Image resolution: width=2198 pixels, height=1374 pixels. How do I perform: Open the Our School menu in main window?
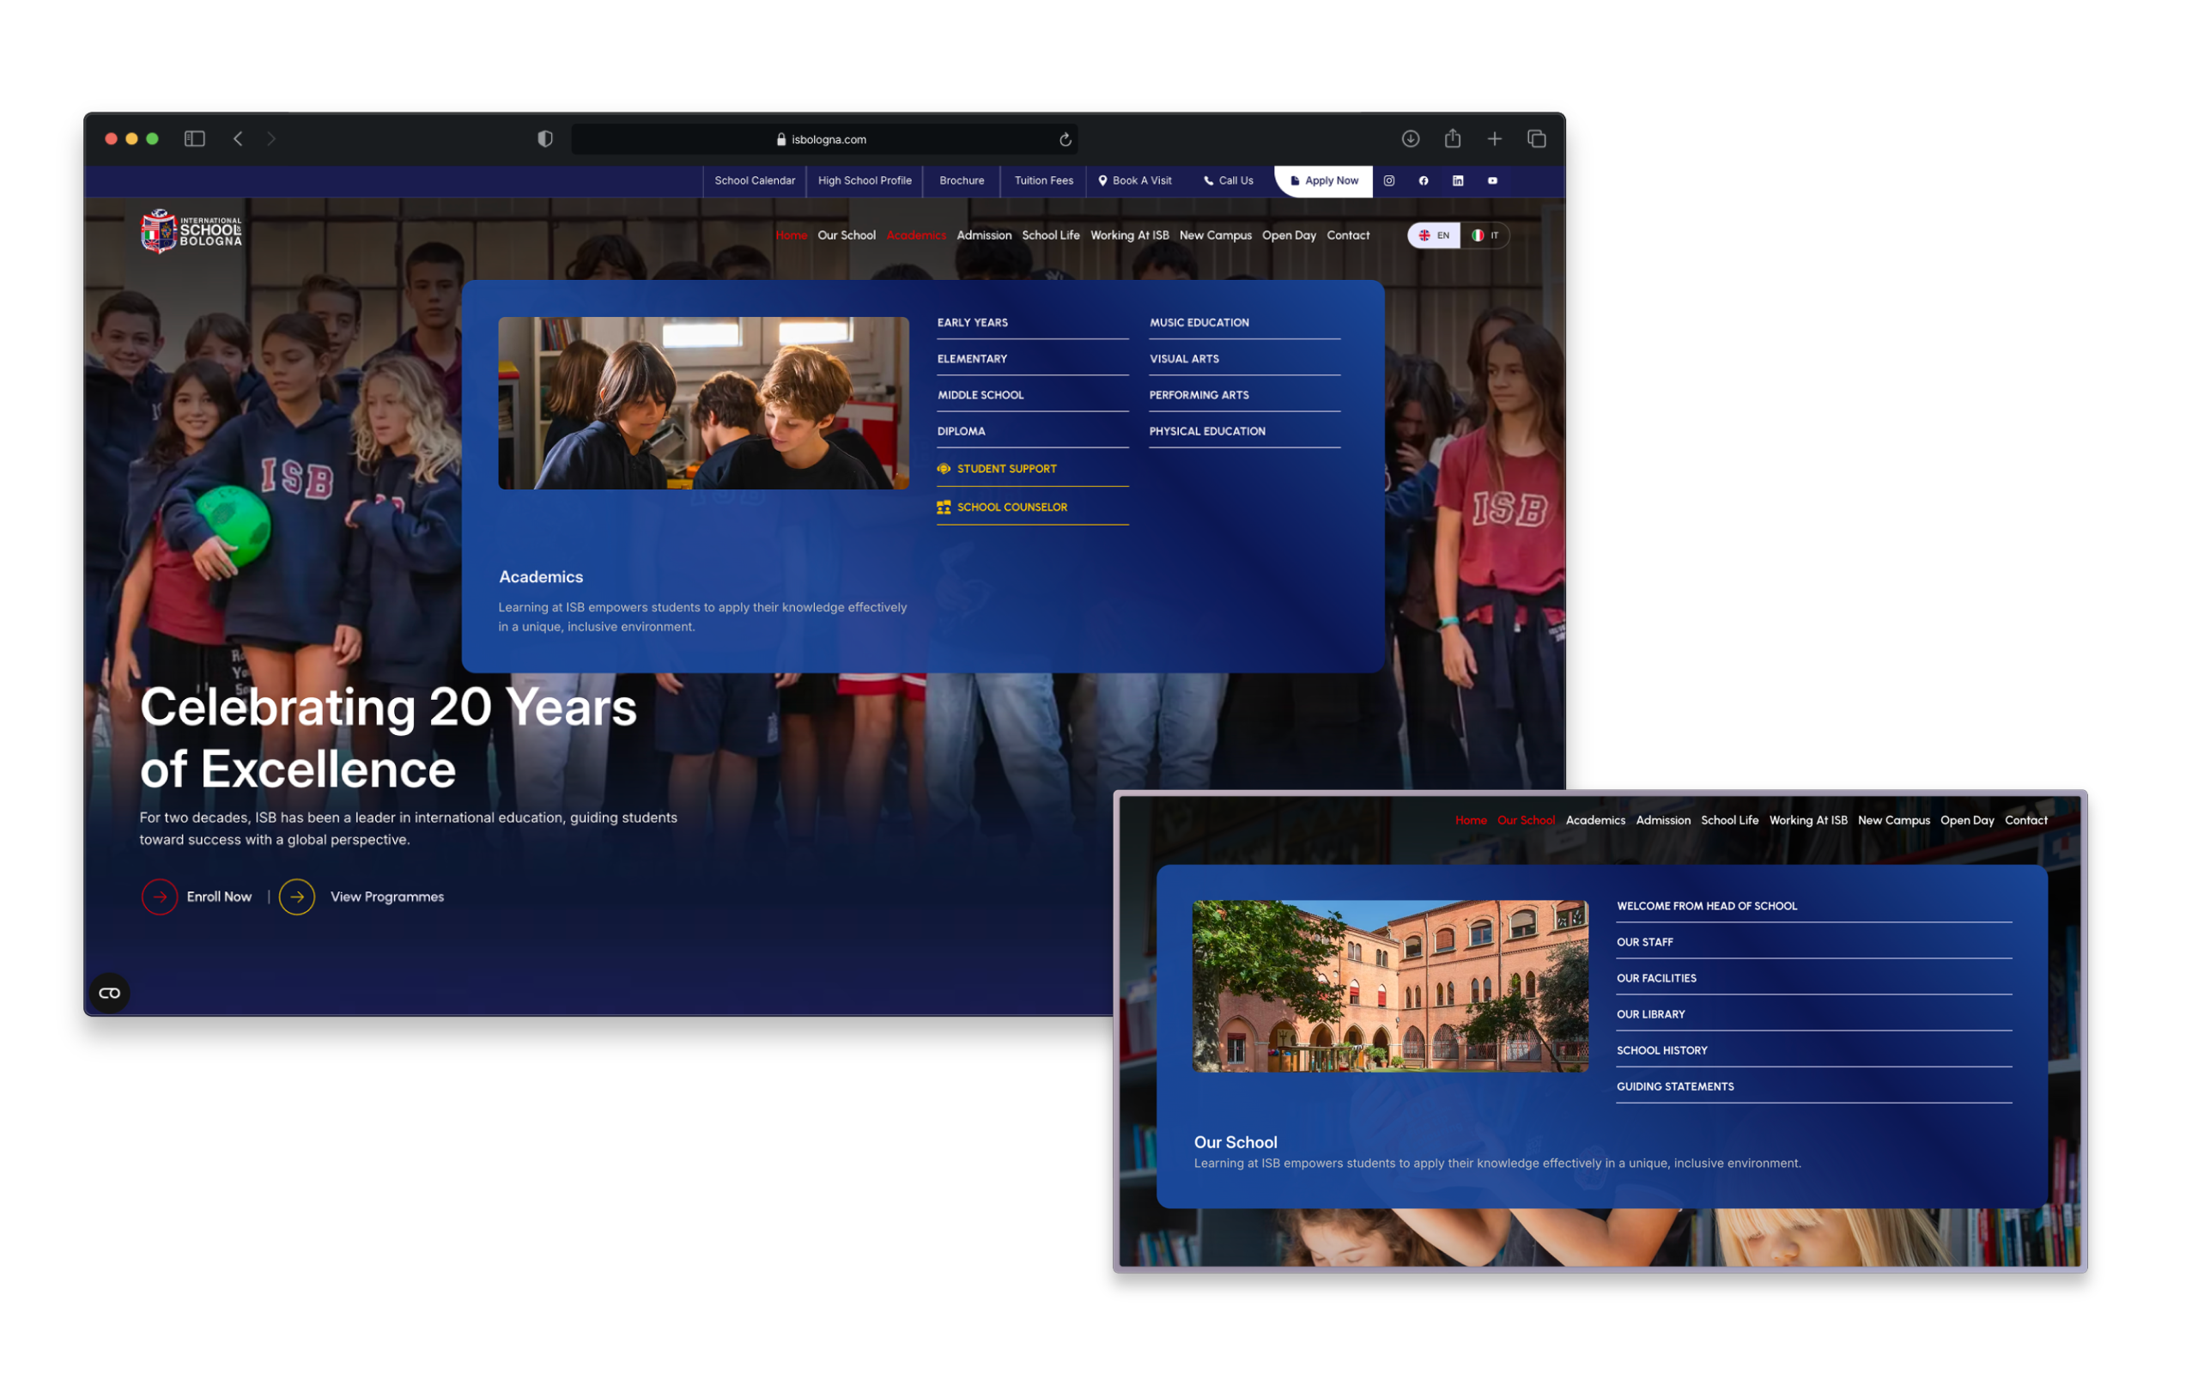pos(847,235)
